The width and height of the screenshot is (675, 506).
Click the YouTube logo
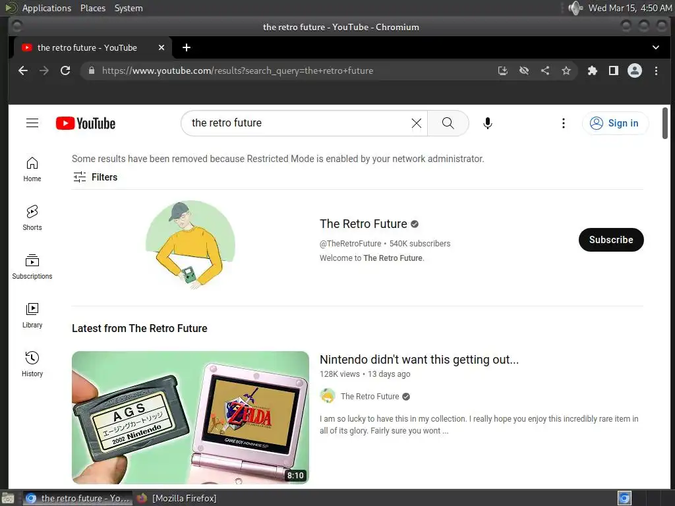pos(86,123)
